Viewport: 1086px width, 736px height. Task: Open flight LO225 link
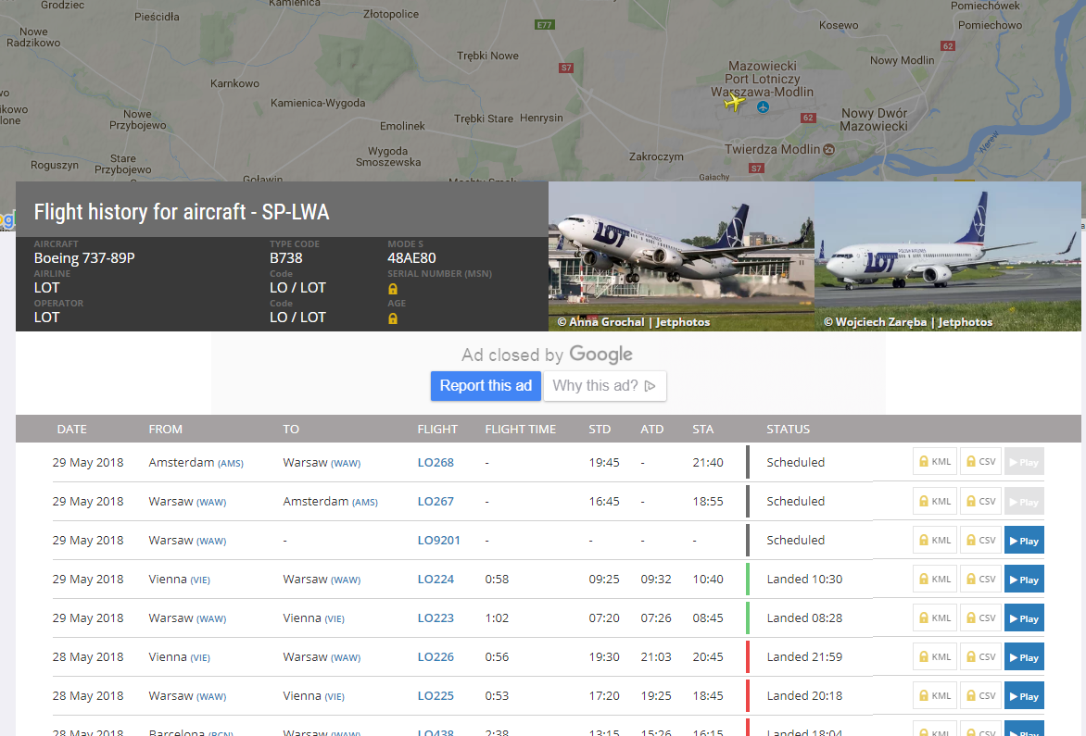point(436,695)
